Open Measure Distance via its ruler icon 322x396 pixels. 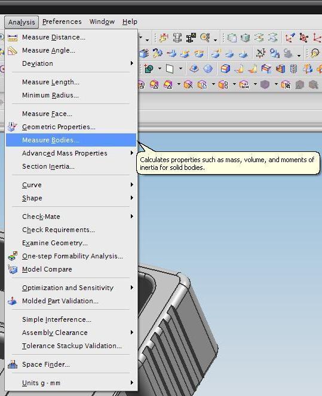(x=13, y=37)
